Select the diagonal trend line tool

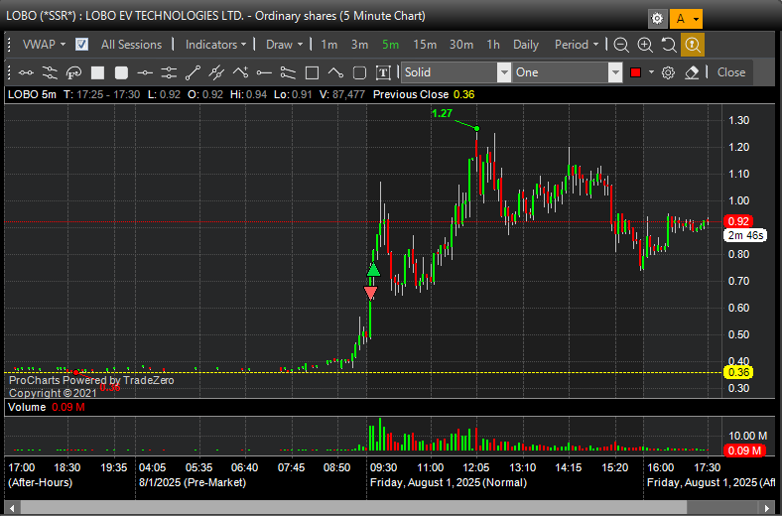point(193,72)
